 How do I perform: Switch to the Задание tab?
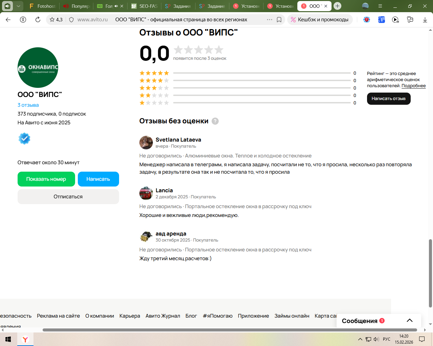tap(212, 6)
